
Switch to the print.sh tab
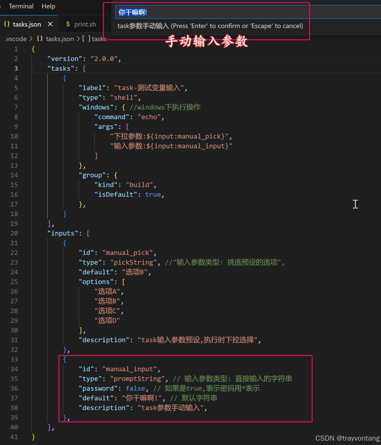coord(85,24)
